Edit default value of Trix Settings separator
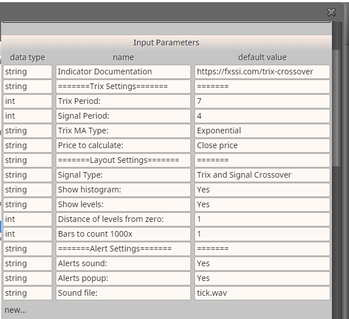The width and height of the screenshot is (349, 319). point(262,86)
